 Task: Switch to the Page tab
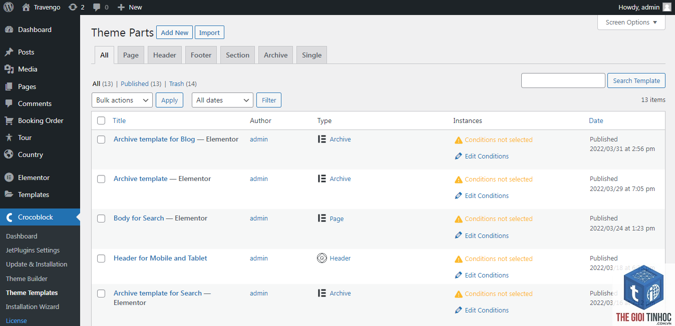(x=131, y=55)
